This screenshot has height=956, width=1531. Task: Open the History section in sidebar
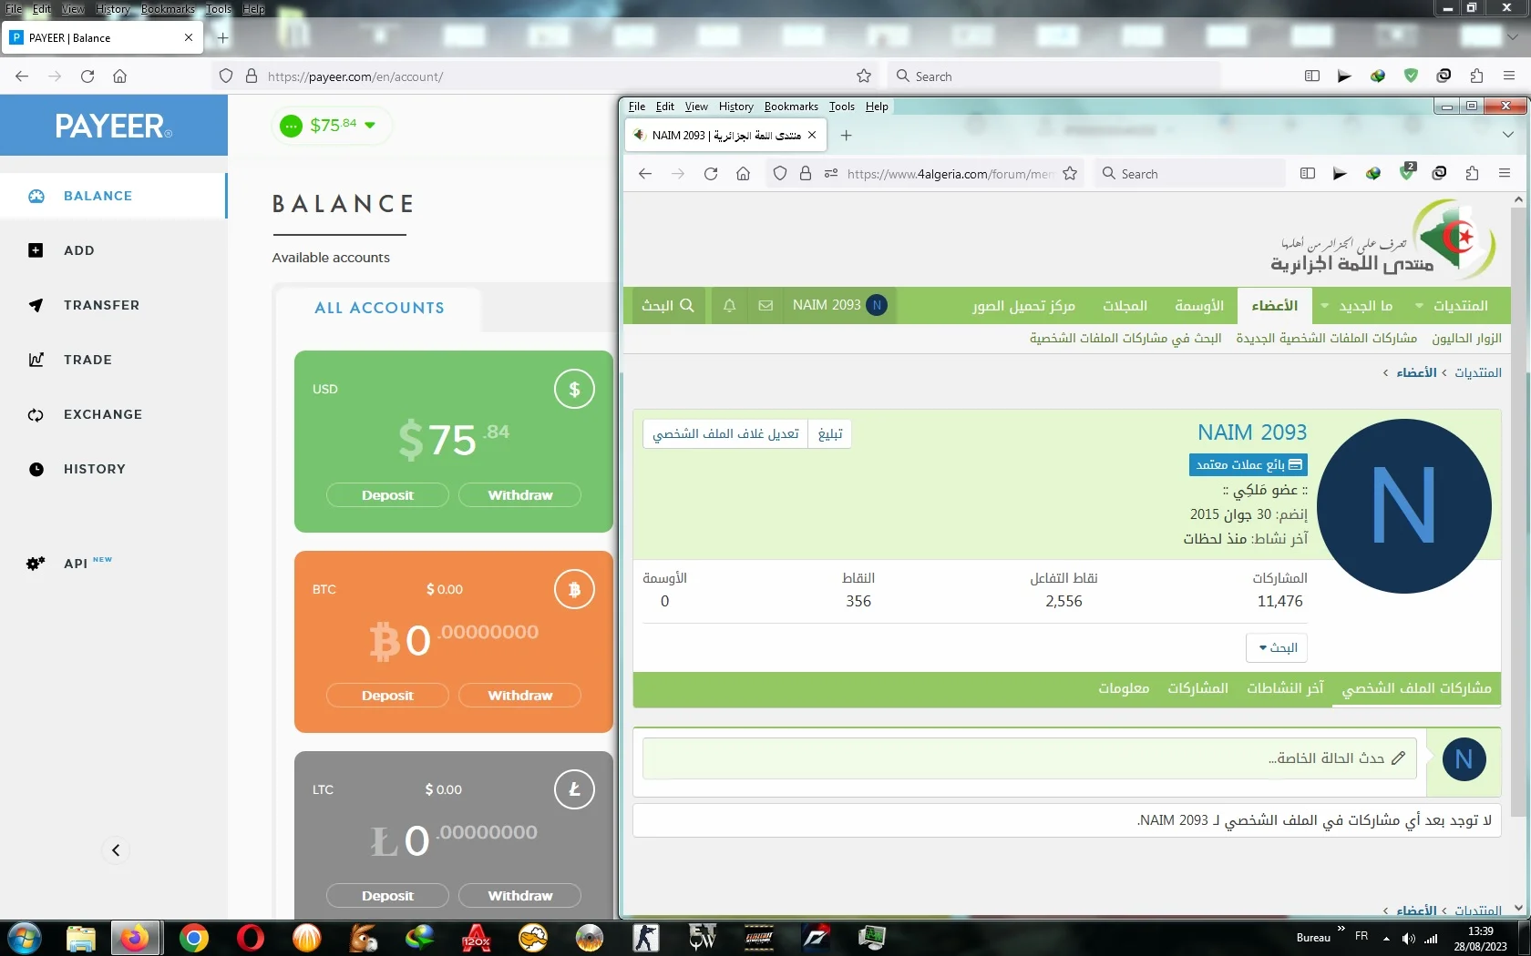pos(94,469)
